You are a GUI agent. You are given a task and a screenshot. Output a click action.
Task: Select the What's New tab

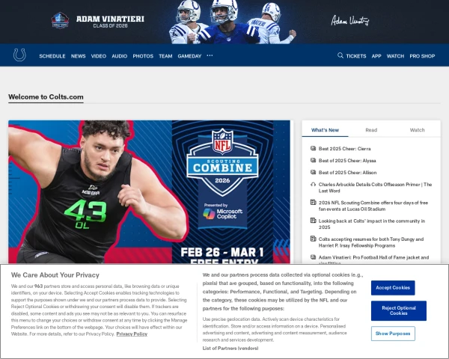click(325, 130)
